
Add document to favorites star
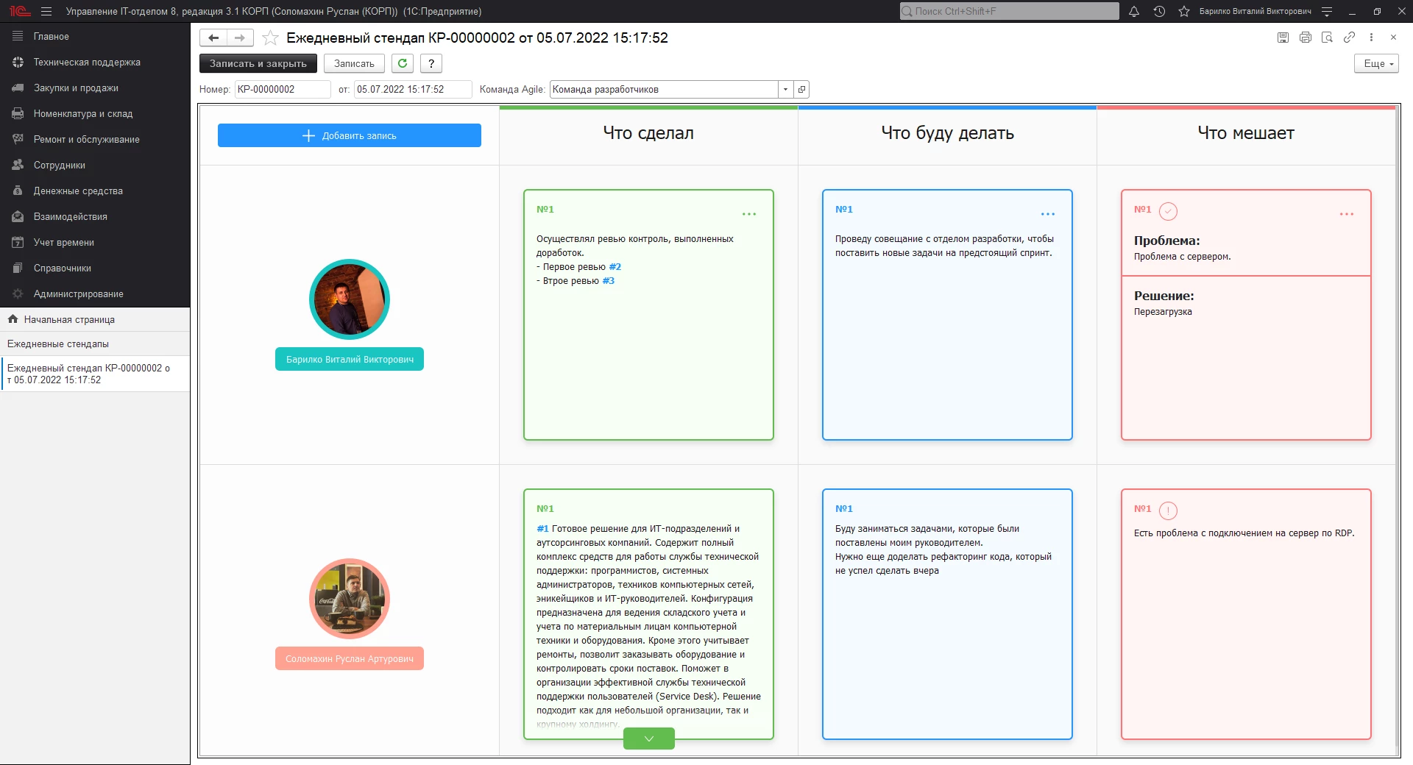pos(271,38)
